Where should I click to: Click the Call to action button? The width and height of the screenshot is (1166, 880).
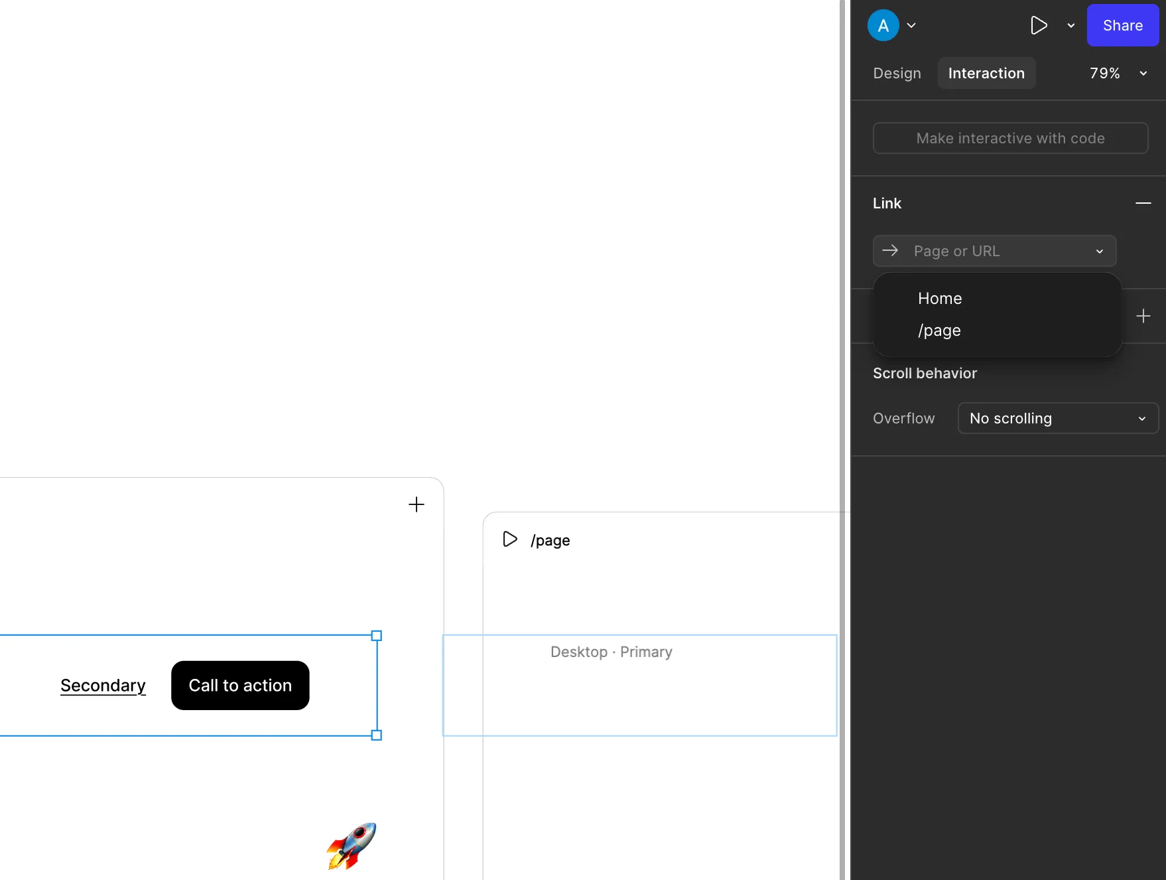click(240, 685)
